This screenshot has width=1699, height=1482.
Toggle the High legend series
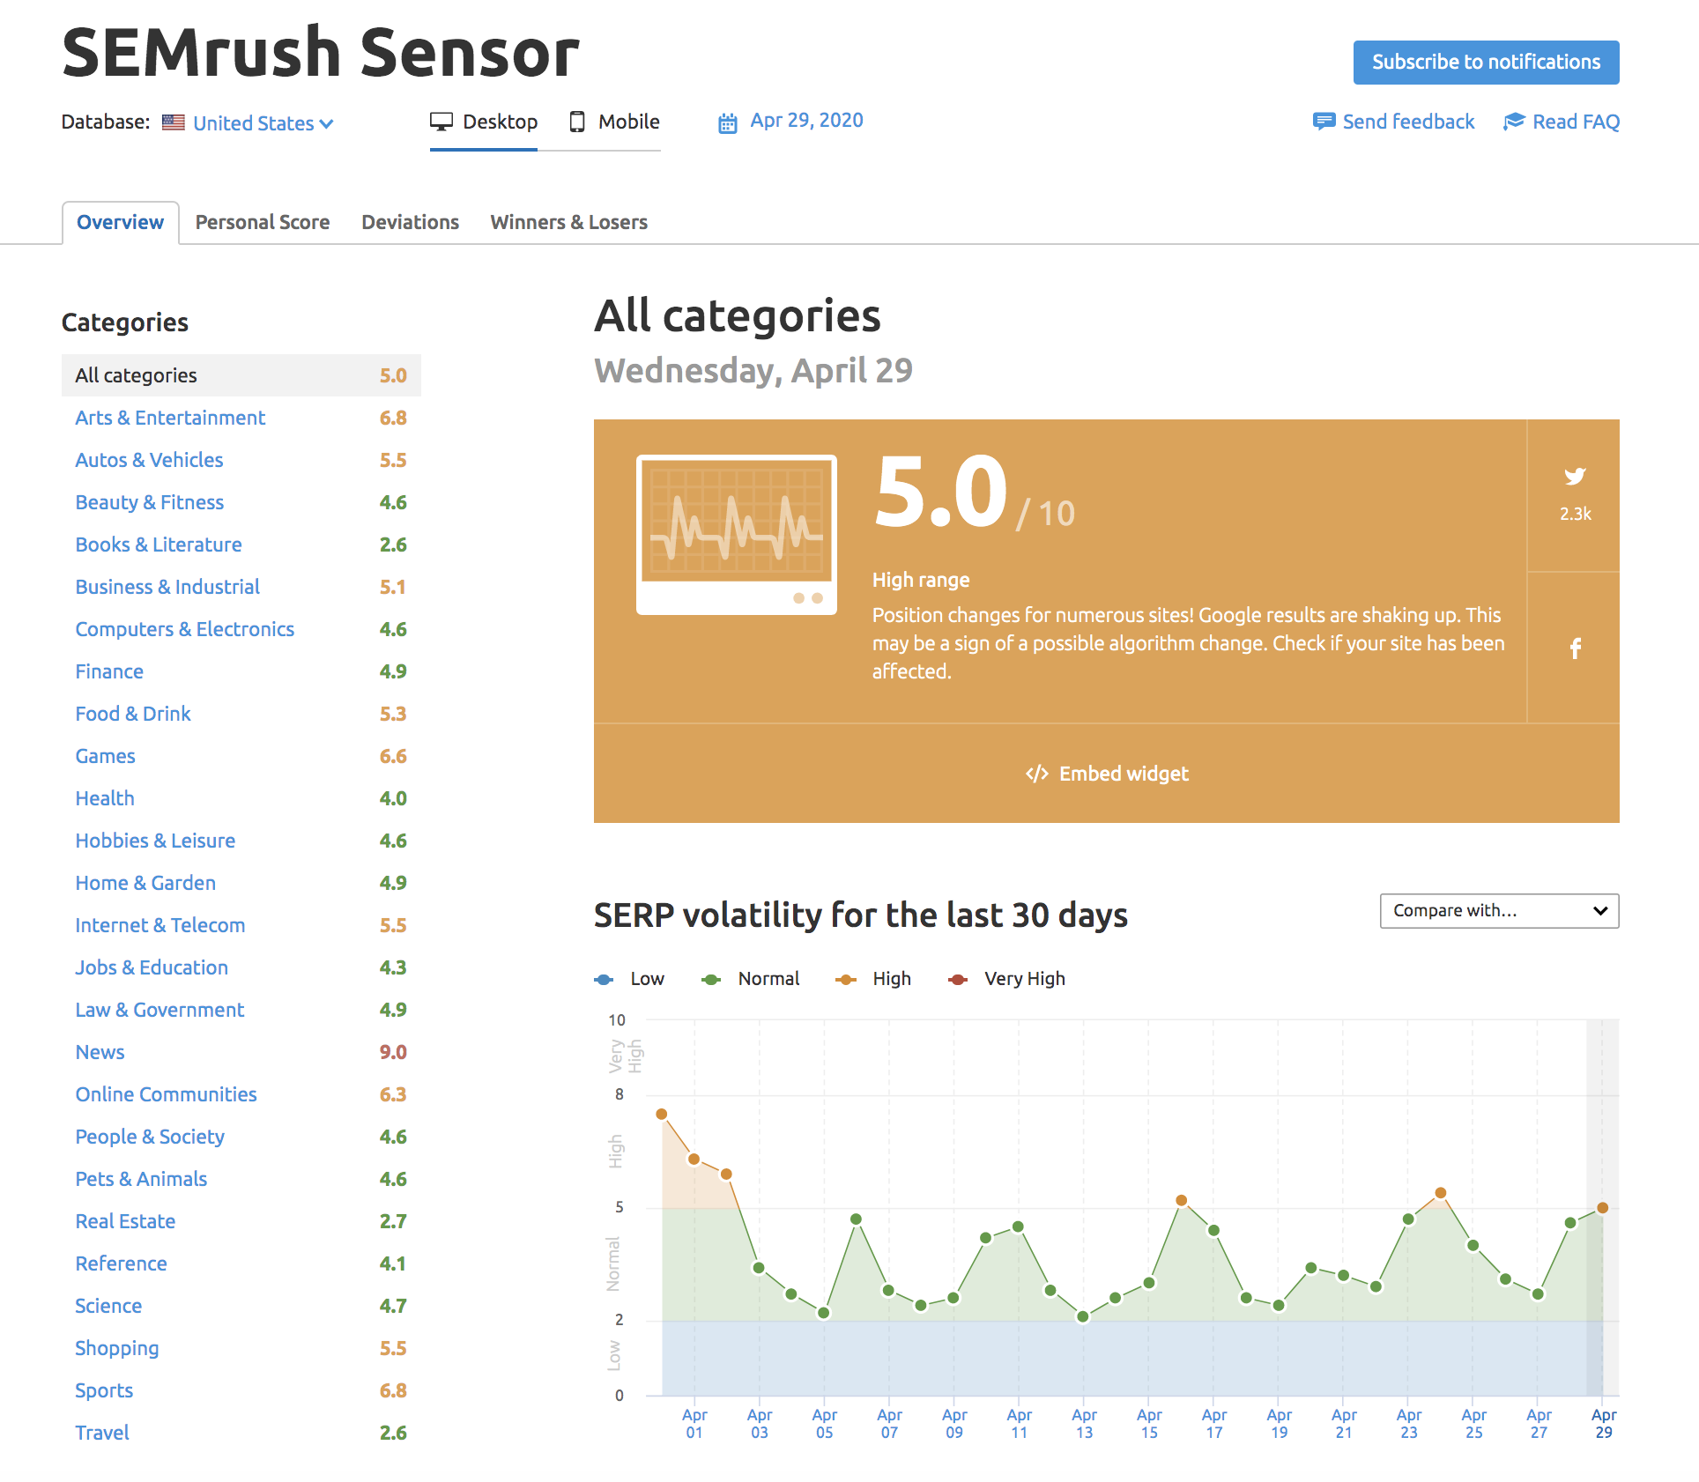872,979
